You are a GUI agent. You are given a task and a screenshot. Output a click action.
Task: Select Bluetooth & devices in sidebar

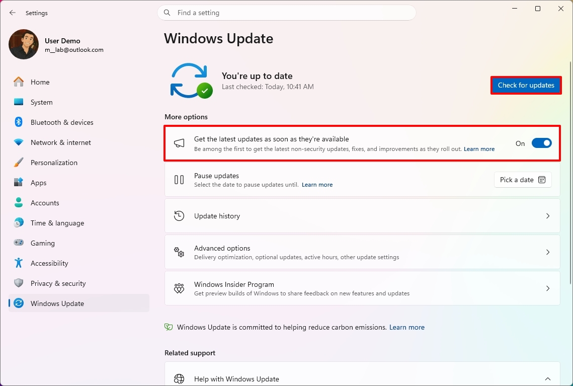[79, 122]
